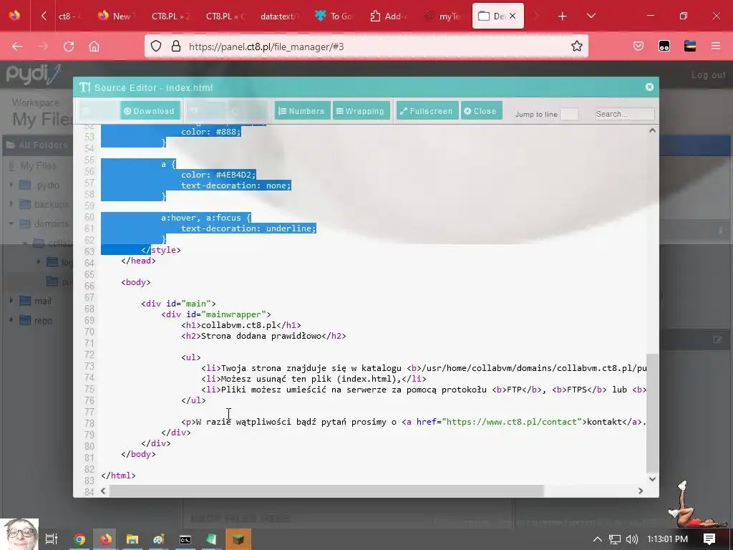Screen dimensions: 733x550
Task: List all tabs dropdown
Action: pyautogui.click(x=591, y=16)
